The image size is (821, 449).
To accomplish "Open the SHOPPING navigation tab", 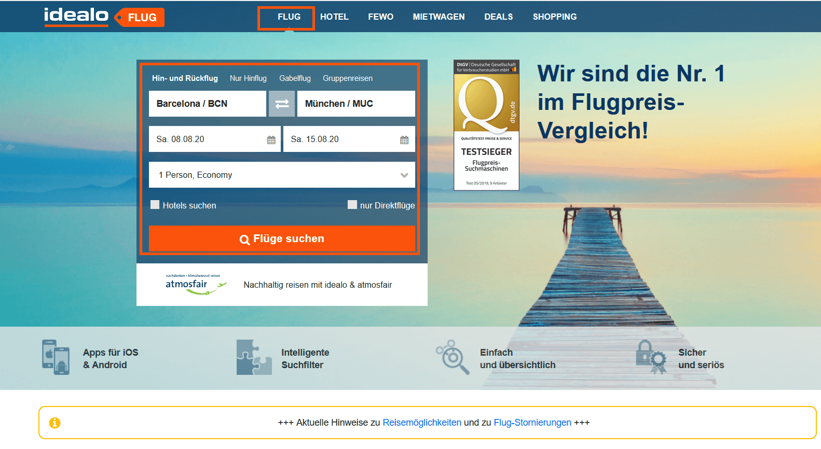I will pyautogui.click(x=554, y=17).
